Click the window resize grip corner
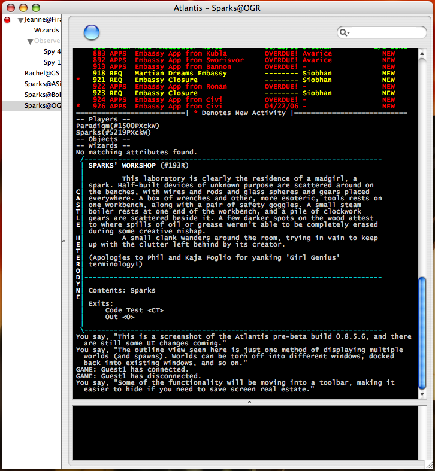Image resolution: width=435 pixels, height=471 pixels. [429, 464]
